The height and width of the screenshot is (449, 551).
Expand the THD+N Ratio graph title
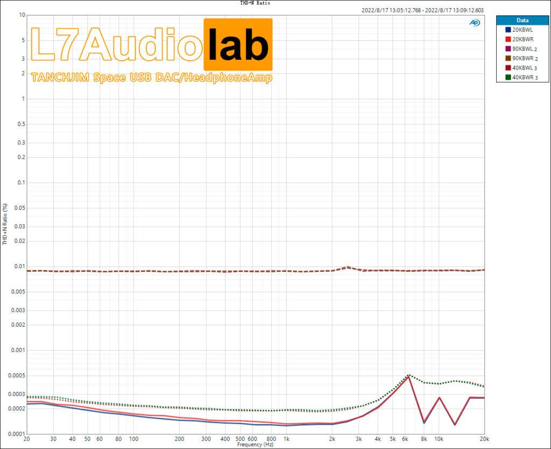255,3
